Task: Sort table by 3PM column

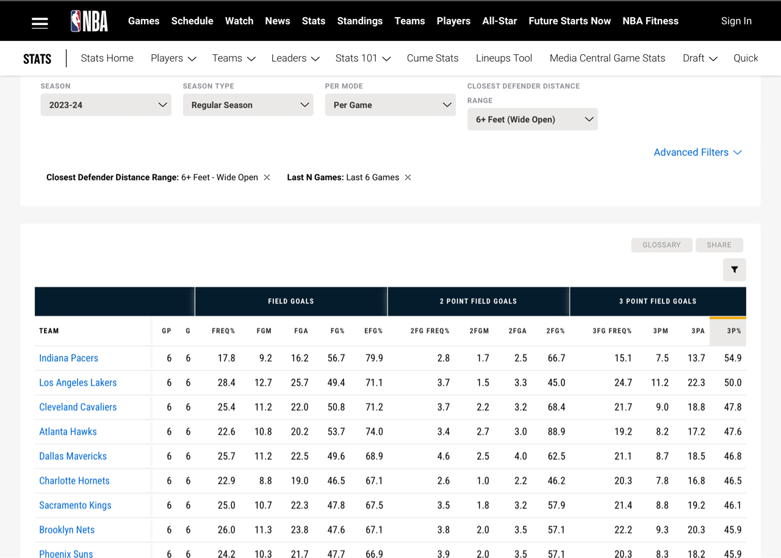Action: [x=661, y=331]
